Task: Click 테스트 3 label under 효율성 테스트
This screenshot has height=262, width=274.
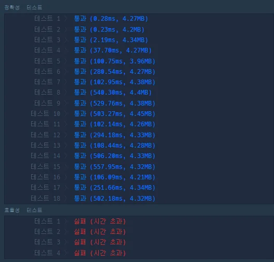Action: coord(47,242)
